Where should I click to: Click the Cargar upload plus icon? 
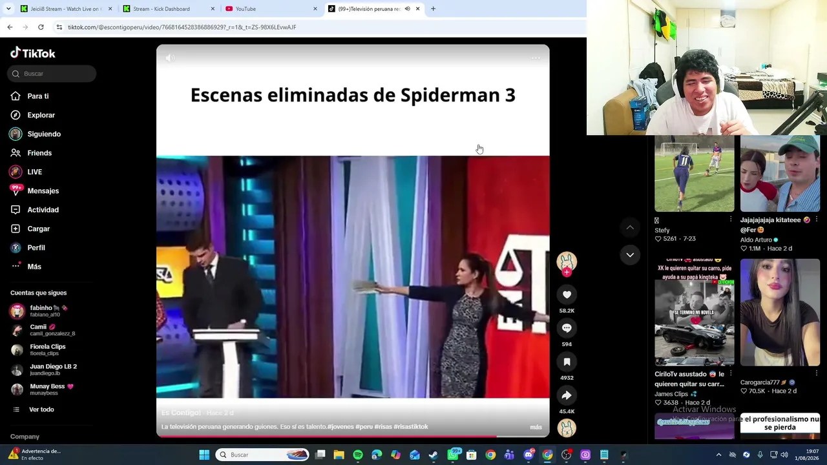point(16,229)
